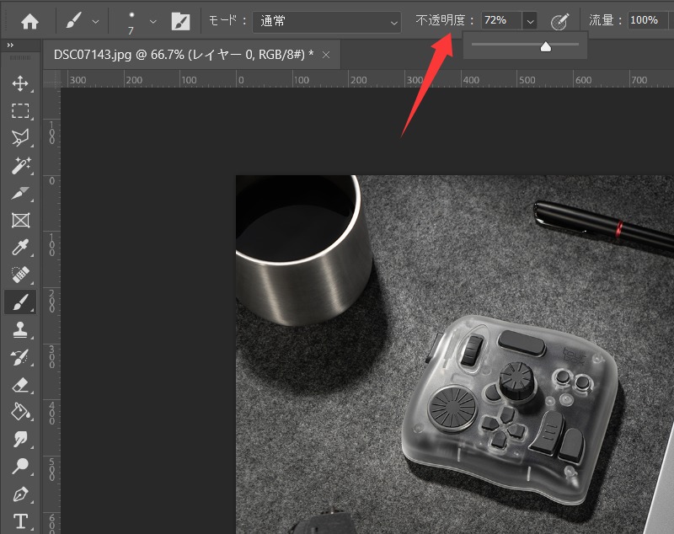Choose the Eyedropper tool
Image resolution: width=674 pixels, height=534 pixels.
(x=20, y=248)
